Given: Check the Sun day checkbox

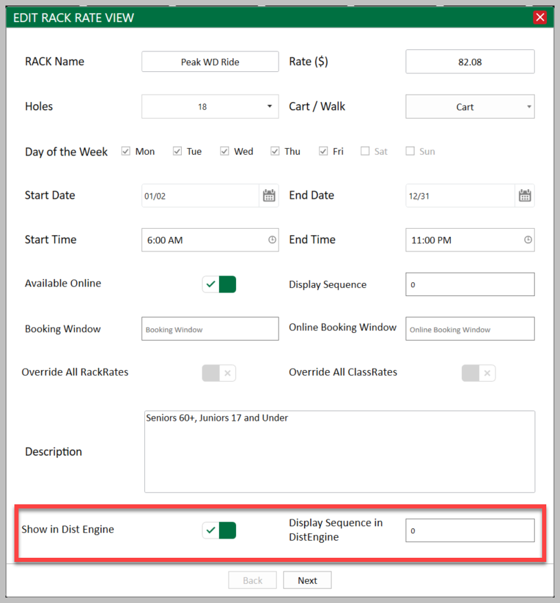Looking at the screenshot, I should pos(410,151).
